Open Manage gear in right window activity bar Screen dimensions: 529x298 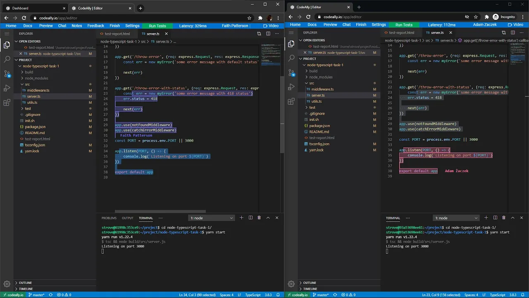291,284
